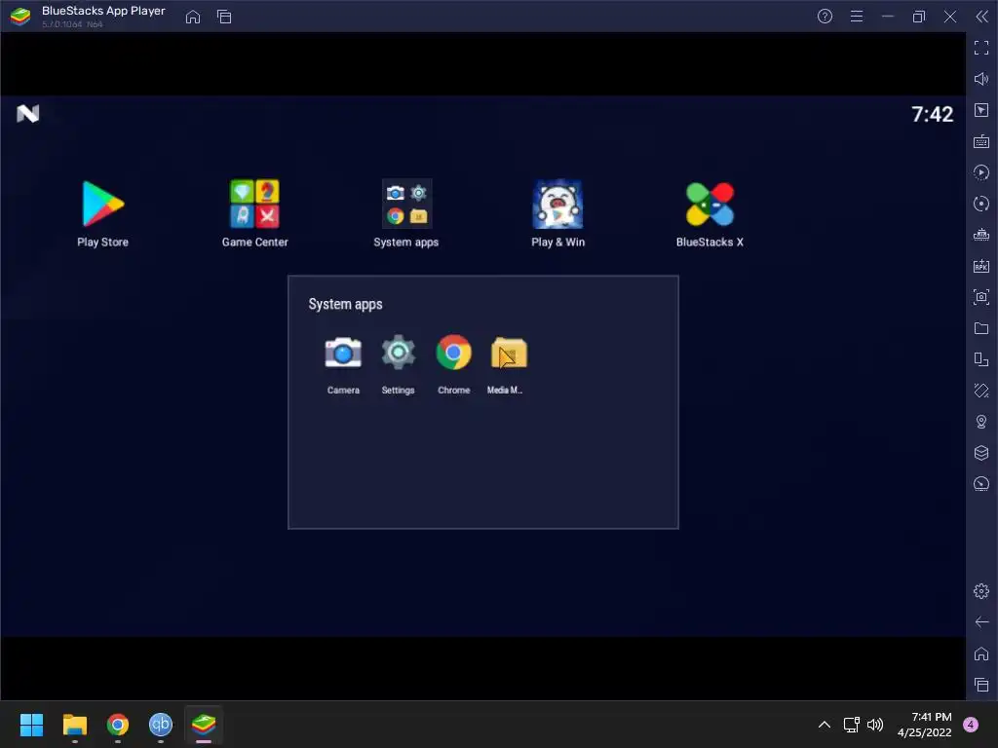The image size is (998, 748).
Task: Collapse the sidebar with double chevron
Action: (x=982, y=17)
